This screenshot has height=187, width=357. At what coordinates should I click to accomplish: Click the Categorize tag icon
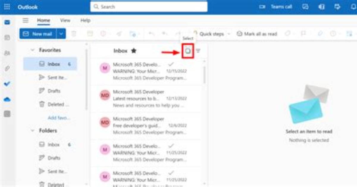tap(287, 34)
